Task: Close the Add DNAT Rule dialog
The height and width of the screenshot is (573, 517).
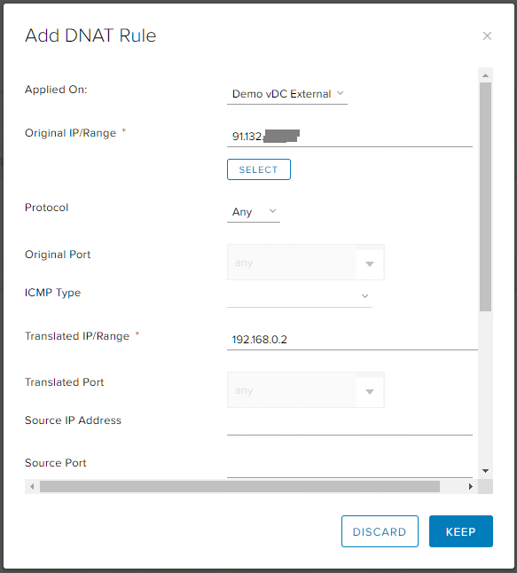Action: click(487, 35)
